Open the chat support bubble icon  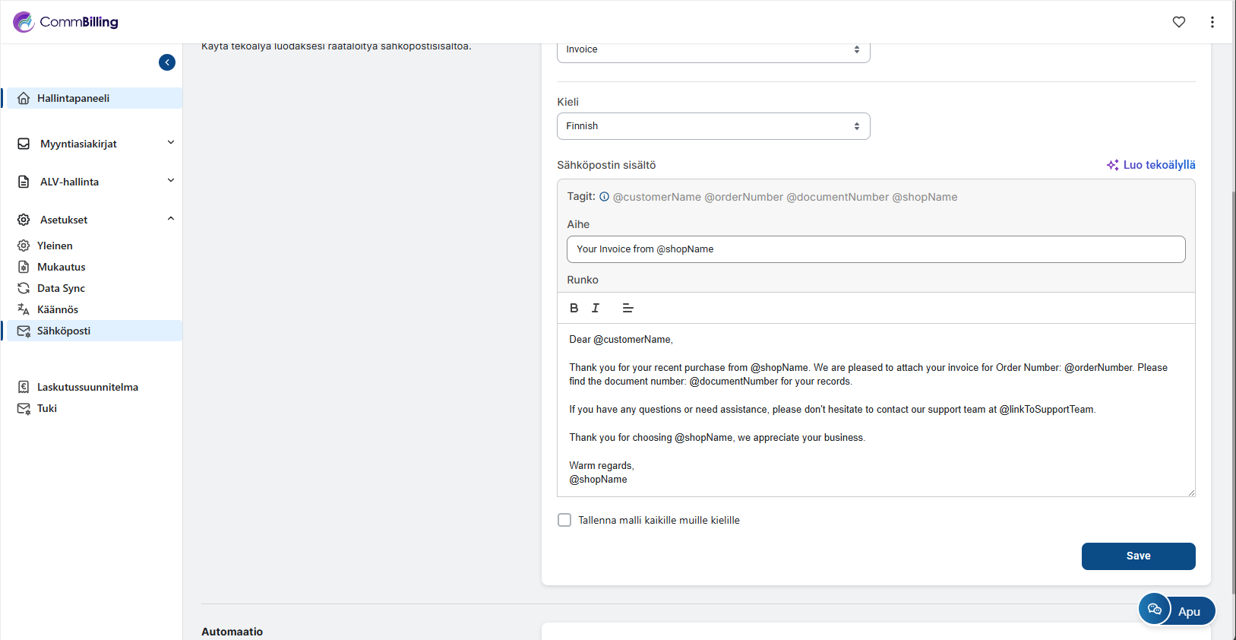[1154, 609]
